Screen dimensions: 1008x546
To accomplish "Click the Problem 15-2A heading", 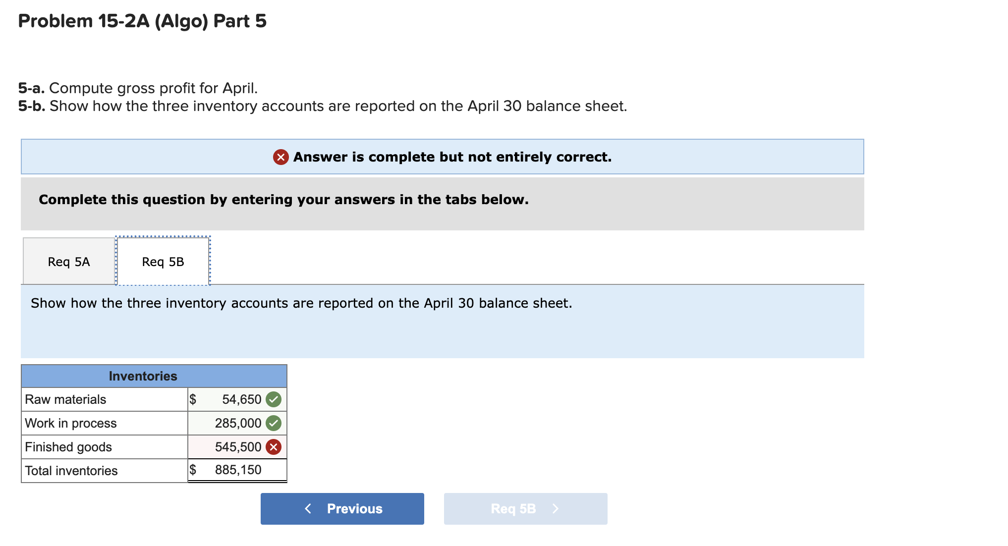I will coord(142,21).
